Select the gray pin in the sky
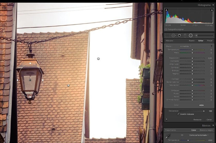This screenshot has width=216, height=143. (98, 59)
